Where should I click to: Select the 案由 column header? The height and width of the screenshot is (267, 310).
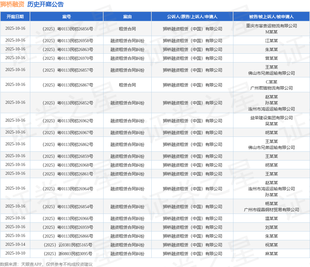127,17
